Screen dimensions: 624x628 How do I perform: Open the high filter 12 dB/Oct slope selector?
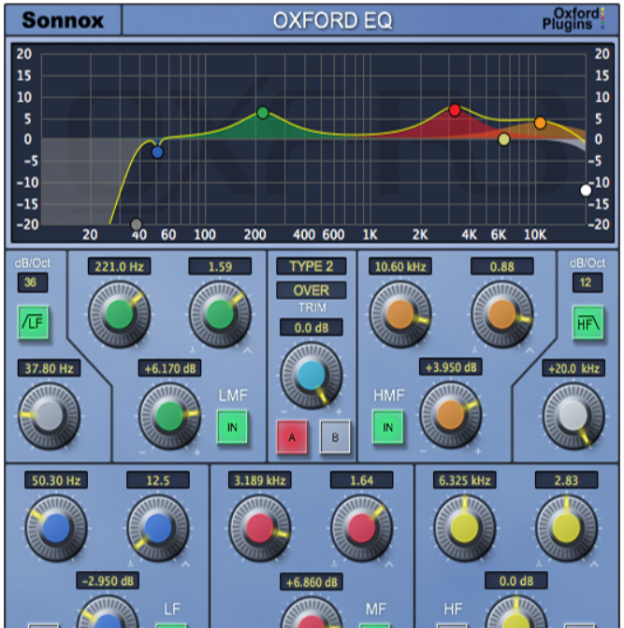click(x=588, y=282)
